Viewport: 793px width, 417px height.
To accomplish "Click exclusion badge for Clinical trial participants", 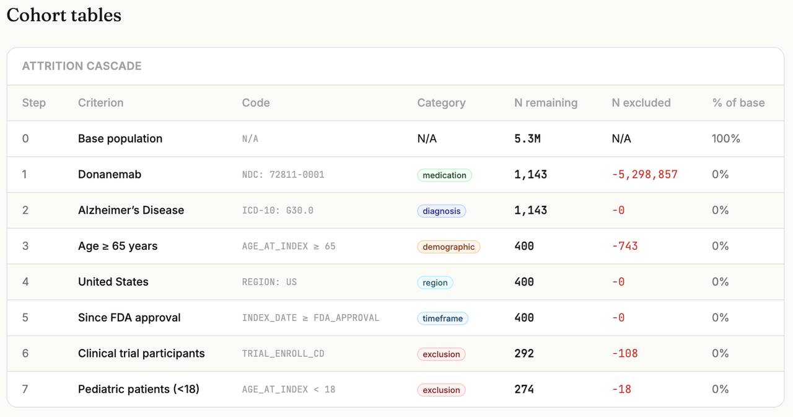I will click(441, 354).
